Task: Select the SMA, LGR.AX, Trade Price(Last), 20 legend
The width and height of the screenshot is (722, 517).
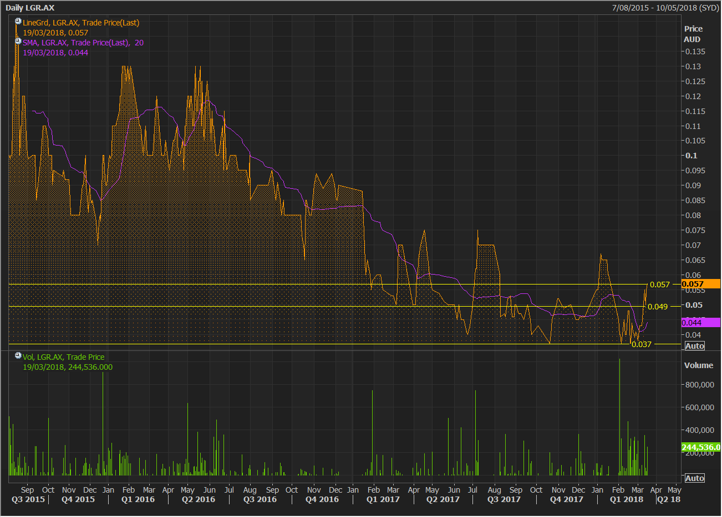Action: click(83, 43)
